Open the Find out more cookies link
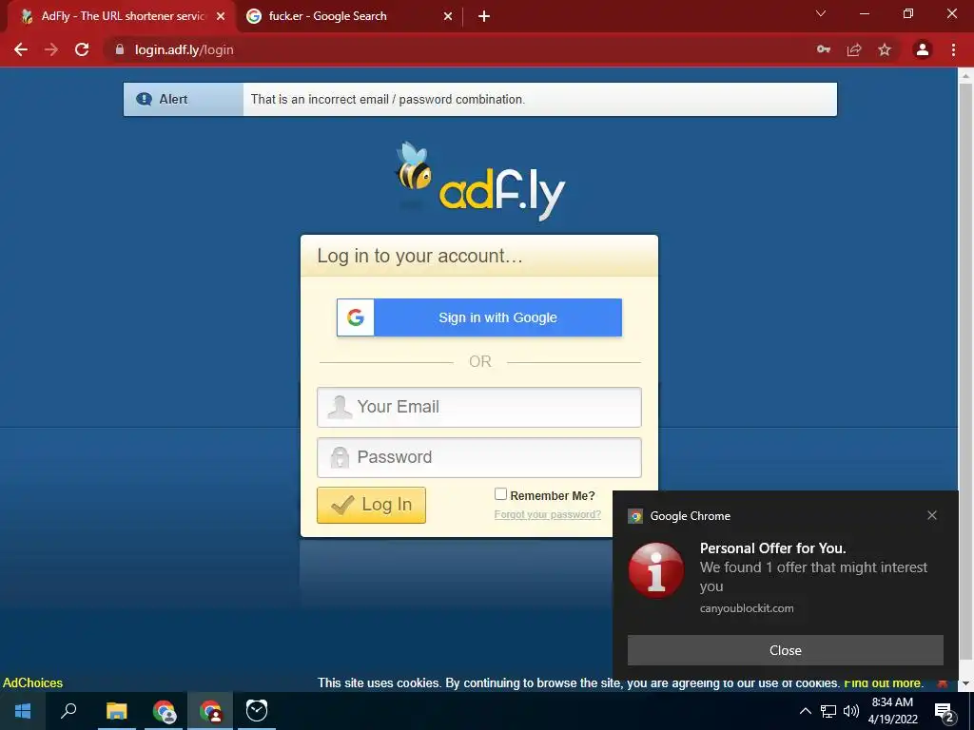The width and height of the screenshot is (974, 730). (x=883, y=682)
